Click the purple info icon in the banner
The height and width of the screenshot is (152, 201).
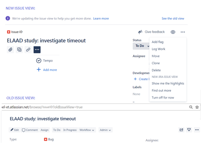click(x=8, y=18)
